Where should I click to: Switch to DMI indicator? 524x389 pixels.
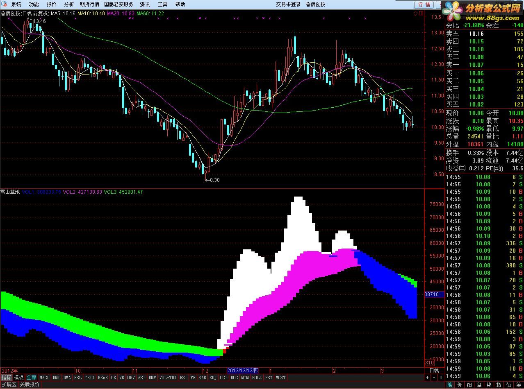(x=56, y=378)
